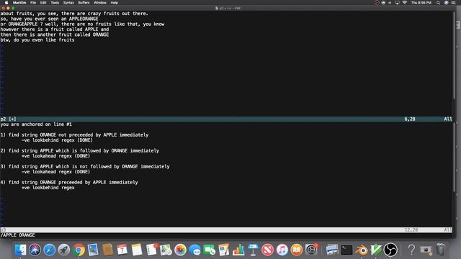
Task: Click the word ORANGEAPPLE in top buffer
Action: (23, 24)
